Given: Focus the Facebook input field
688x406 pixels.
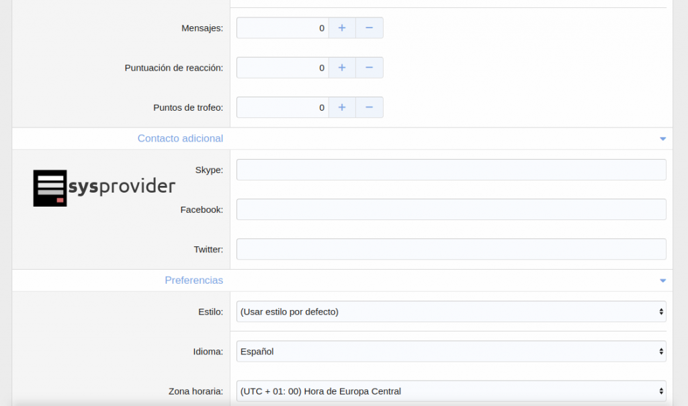Looking at the screenshot, I should (x=451, y=209).
